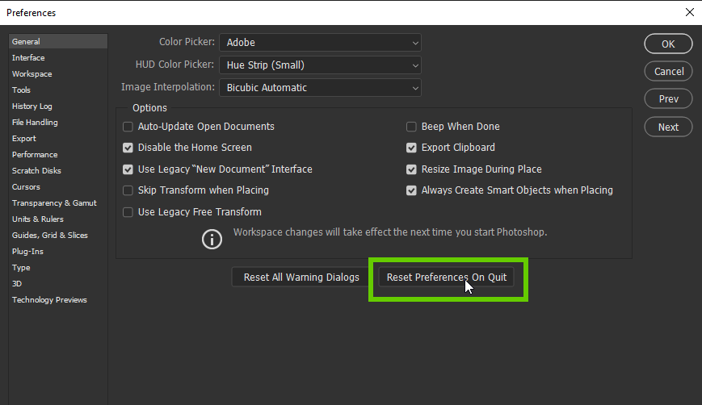The image size is (702, 405).
Task: Click the info icon beside workspace message
Action: click(212, 238)
